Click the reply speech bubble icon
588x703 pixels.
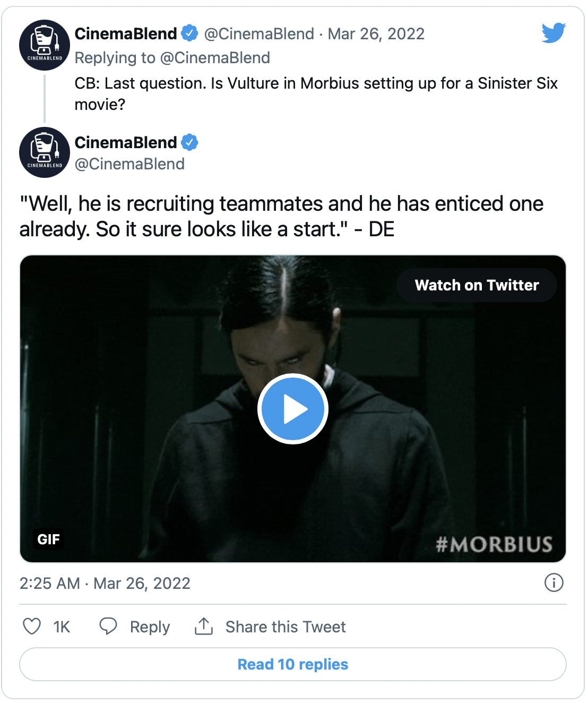pos(108,627)
